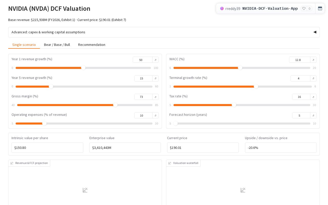Click the WACC number field
This screenshot has width=328, height=205.
point(300,60)
